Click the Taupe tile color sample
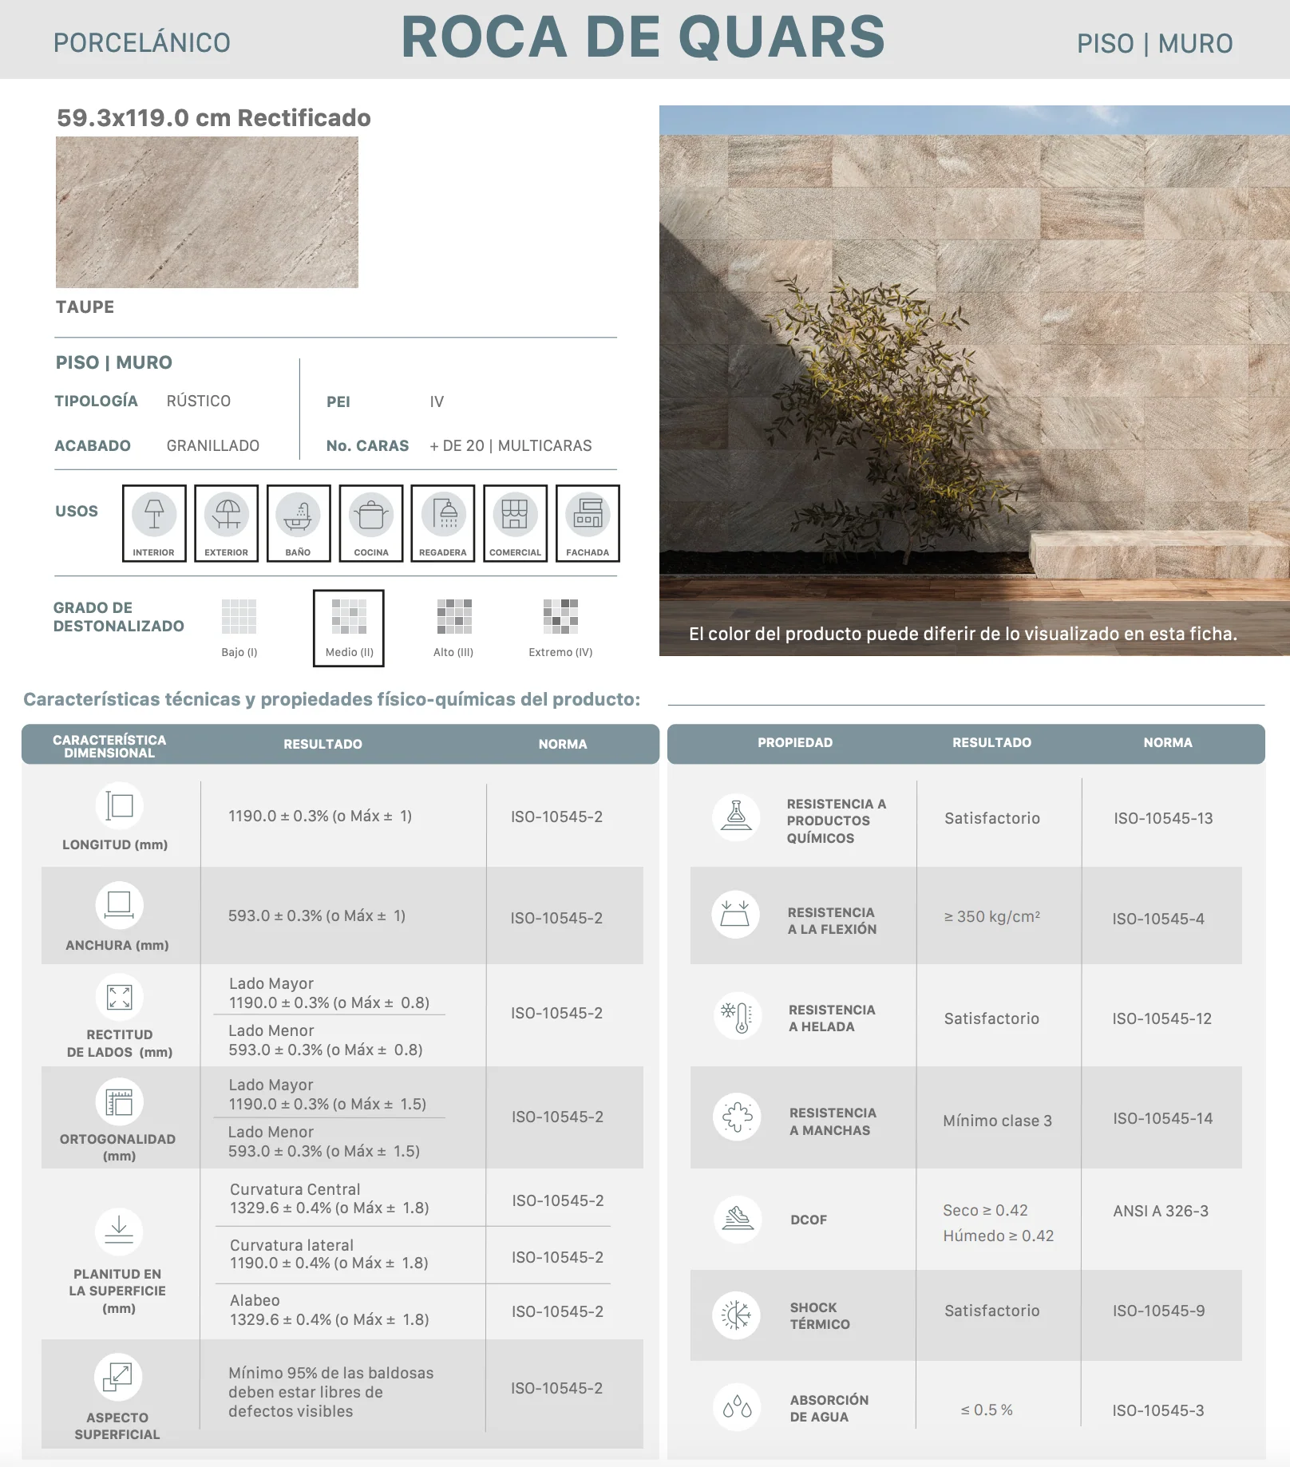 point(207,212)
